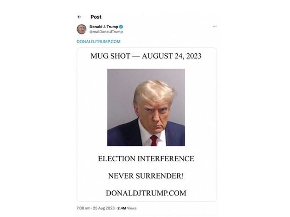Click the blond hair in the mug shot
The width and height of the screenshot is (290, 217).
(x=154, y=91)
